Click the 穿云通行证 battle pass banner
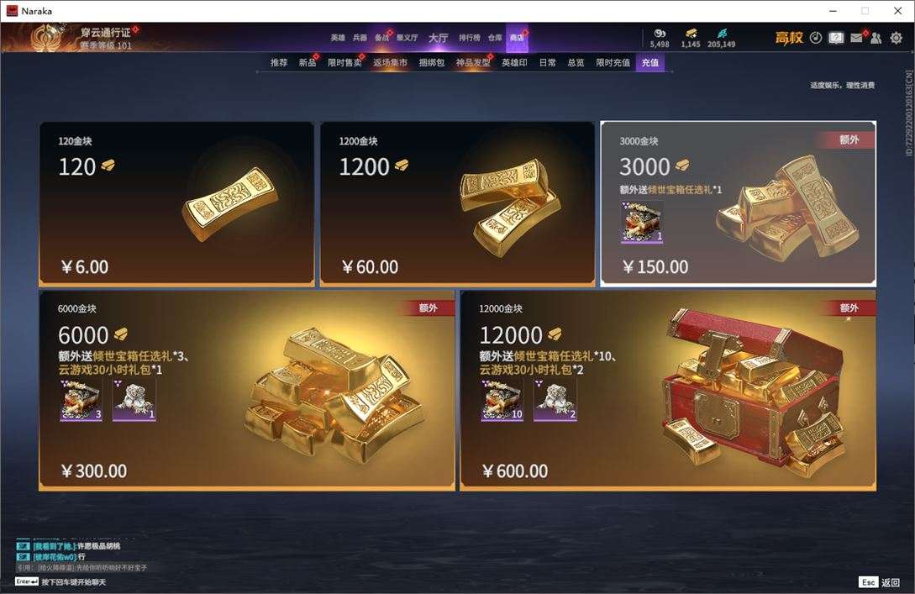The image size is (915, 594). [x=82, y=38]
